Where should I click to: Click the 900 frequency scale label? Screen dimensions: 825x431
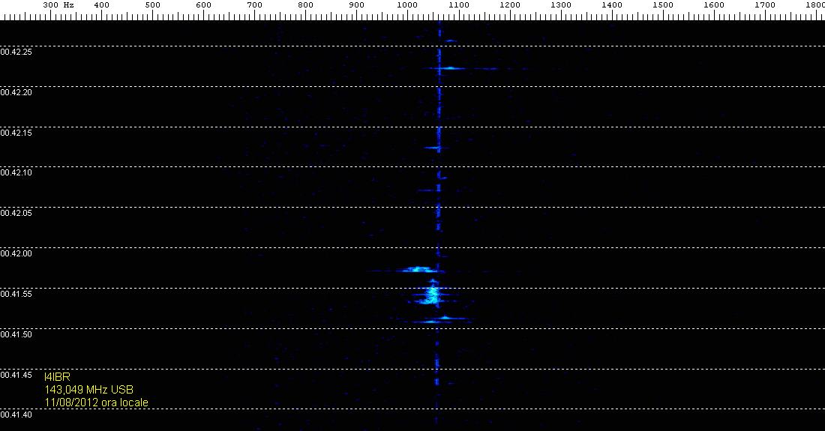[357, 4]
